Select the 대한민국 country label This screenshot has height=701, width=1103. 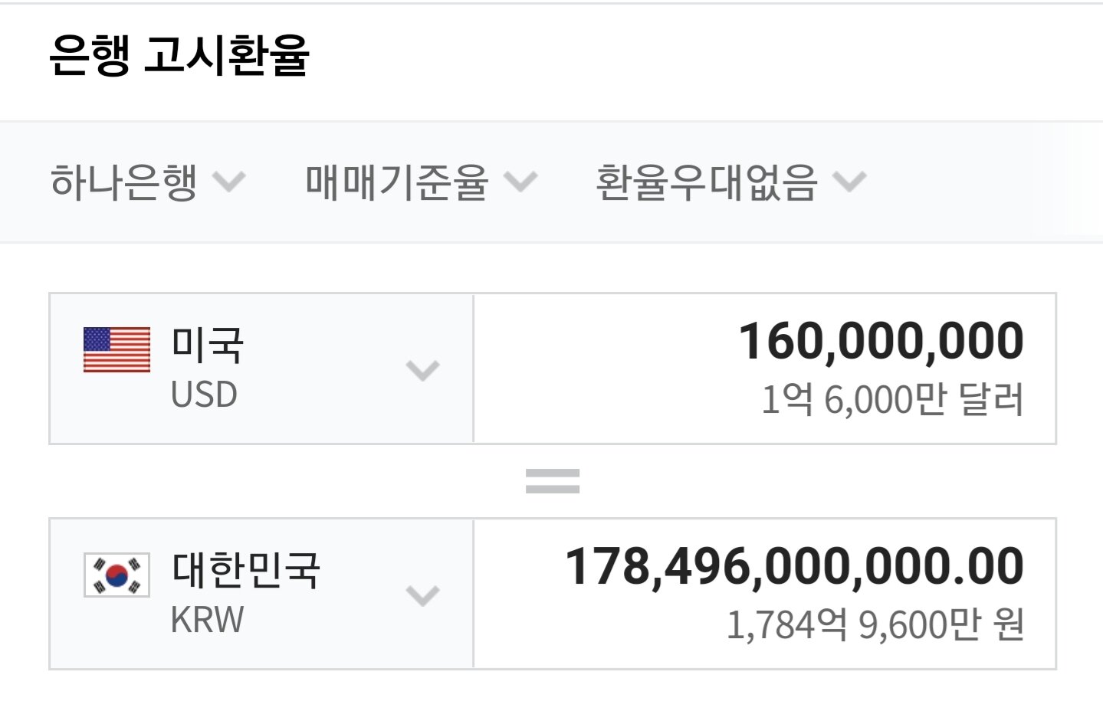(246, 570)
